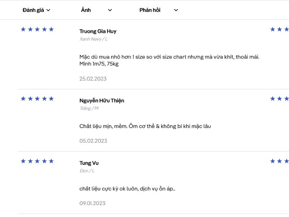Click the review text about chất liệu mịn, mềm
Screen dimensions: 289x217
145,126
